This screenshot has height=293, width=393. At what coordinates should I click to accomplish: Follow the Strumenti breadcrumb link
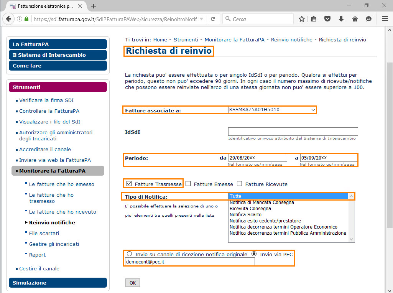point(186,40)
